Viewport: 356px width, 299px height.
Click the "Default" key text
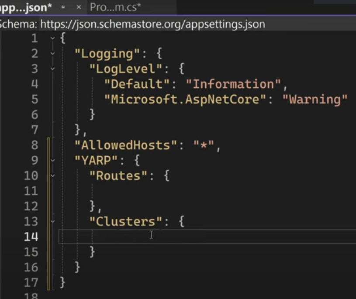[137, 84]
